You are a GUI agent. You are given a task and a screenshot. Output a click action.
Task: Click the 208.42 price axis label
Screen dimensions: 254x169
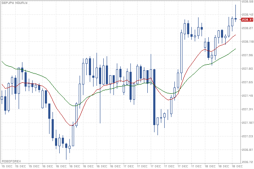click(247, 14)
